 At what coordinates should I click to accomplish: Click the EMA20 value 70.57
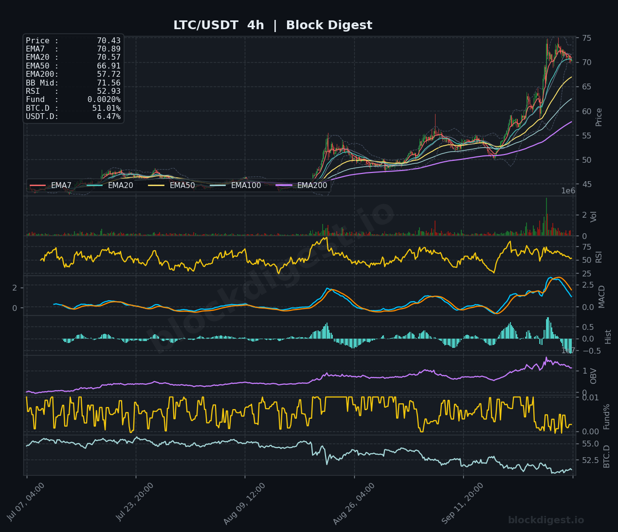tap(109, 57)
